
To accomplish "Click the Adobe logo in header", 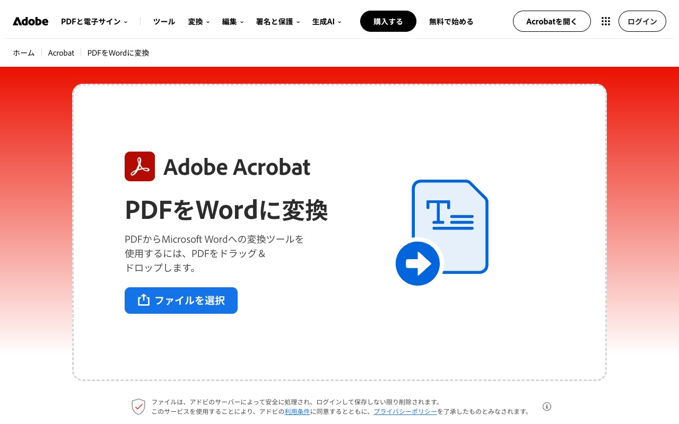I will tap(31, 21).
